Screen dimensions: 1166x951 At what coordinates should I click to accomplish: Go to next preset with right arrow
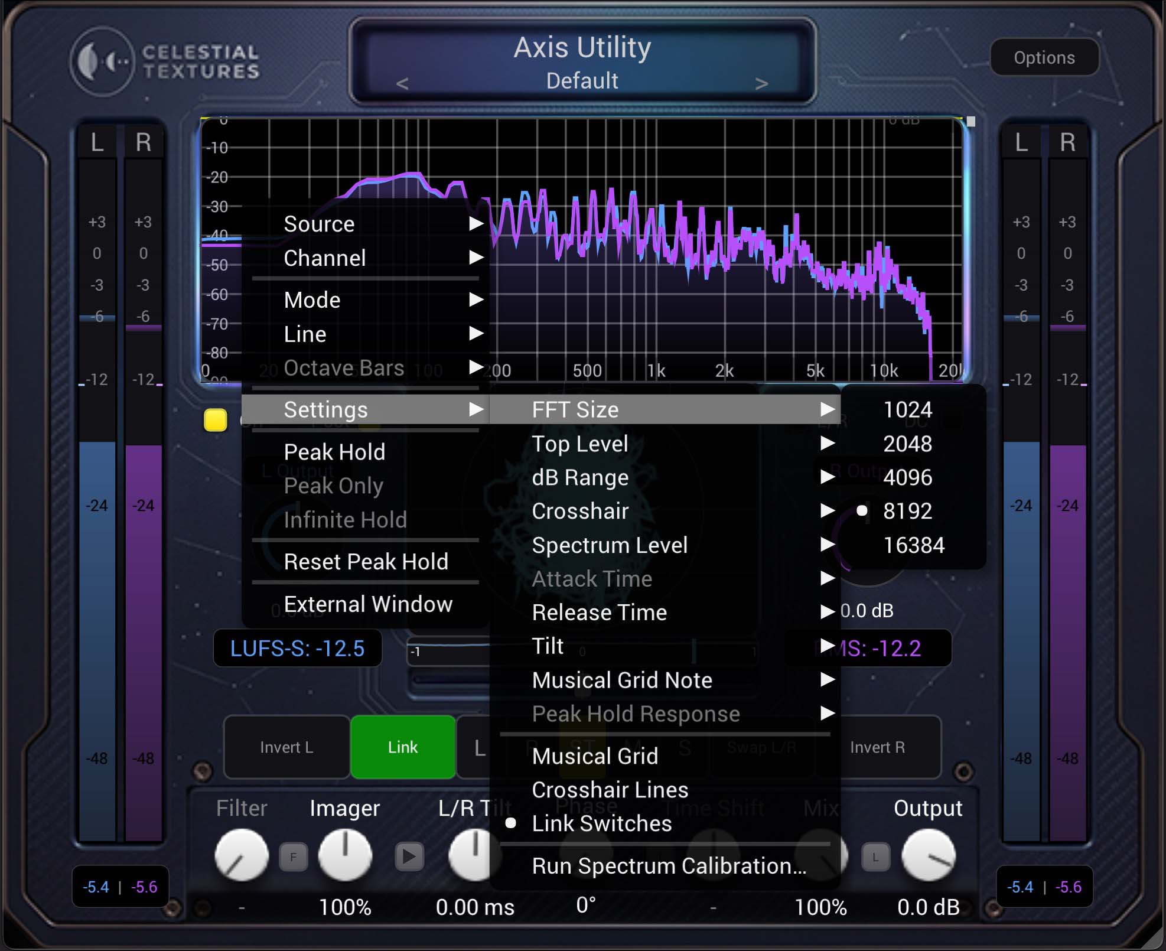click(761, 83)
